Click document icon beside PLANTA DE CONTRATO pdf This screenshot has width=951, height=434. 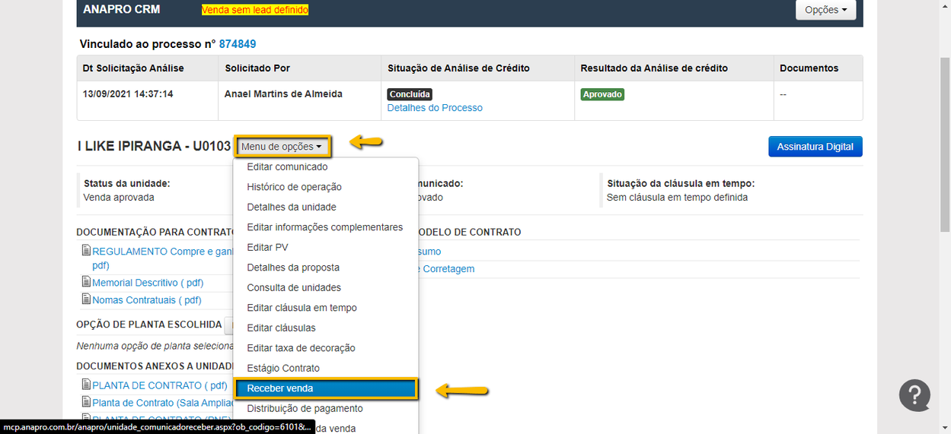[x=86, y=385]
